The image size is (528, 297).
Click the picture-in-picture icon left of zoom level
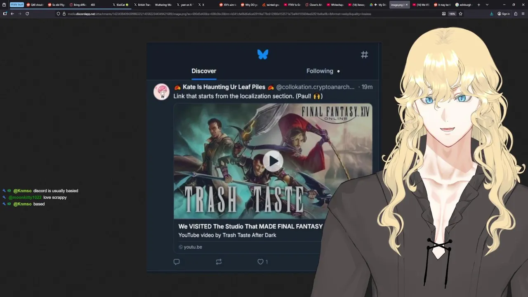[443, 14]
